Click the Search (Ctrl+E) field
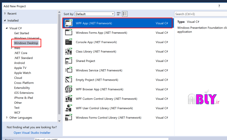227x140 pixels. pyautogui.click(x=201, y=14)
